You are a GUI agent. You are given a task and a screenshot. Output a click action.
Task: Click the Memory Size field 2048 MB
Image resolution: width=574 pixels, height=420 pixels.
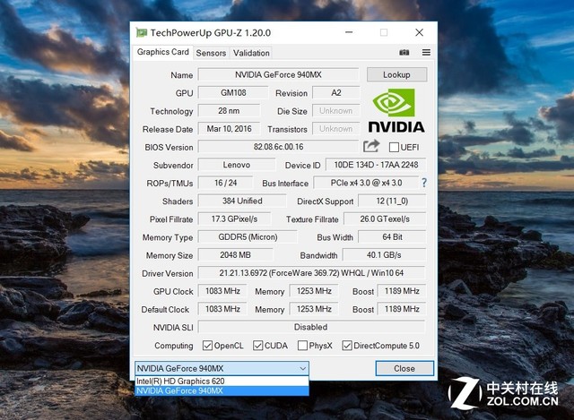click(x=235, y=255)
